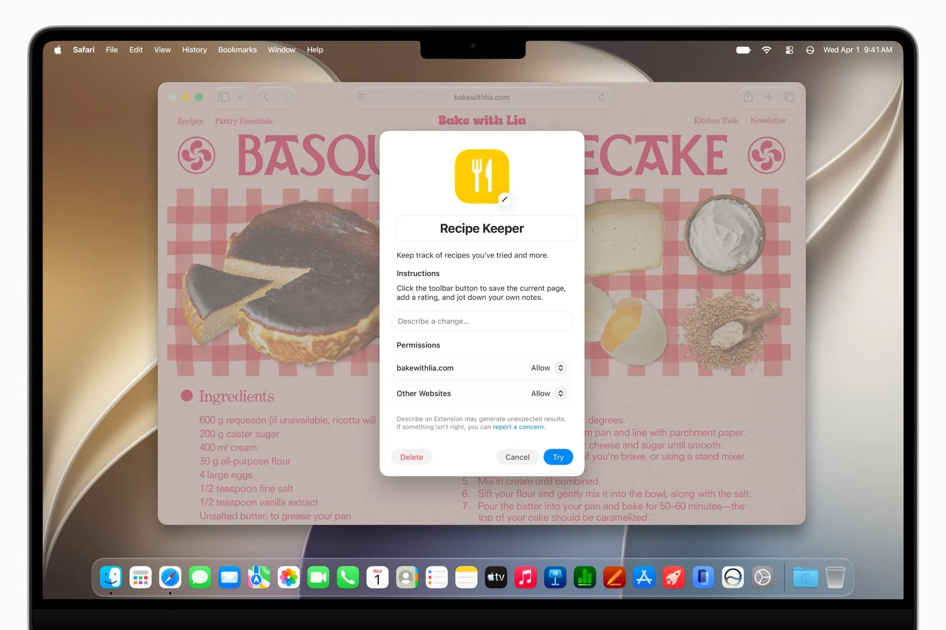
Task: Open Pages from the Dock
Action: tap(614, 577)
